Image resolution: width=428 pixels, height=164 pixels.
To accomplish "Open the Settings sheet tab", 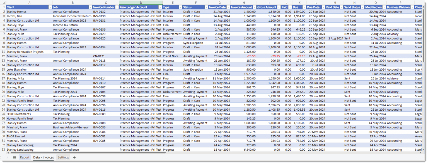I will 63,157.
